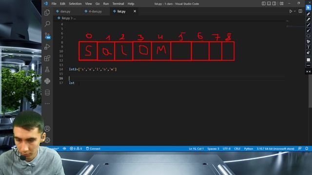This screenshot has height=175, width=312.
Task: Toggle primary side bar layout button
Action: (x=264, y=3)
